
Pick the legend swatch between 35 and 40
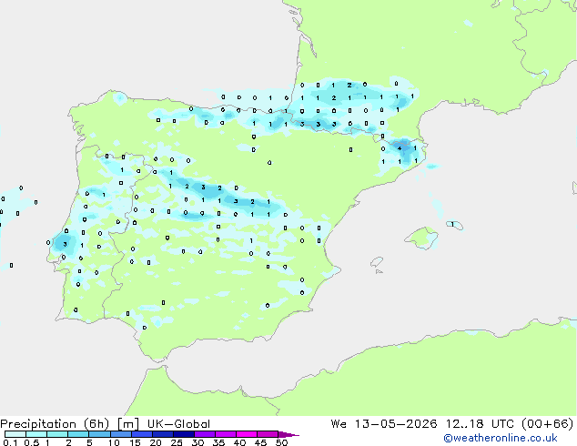pos(225,434)
